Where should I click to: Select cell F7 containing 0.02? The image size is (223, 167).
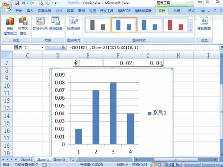[118, 63]
